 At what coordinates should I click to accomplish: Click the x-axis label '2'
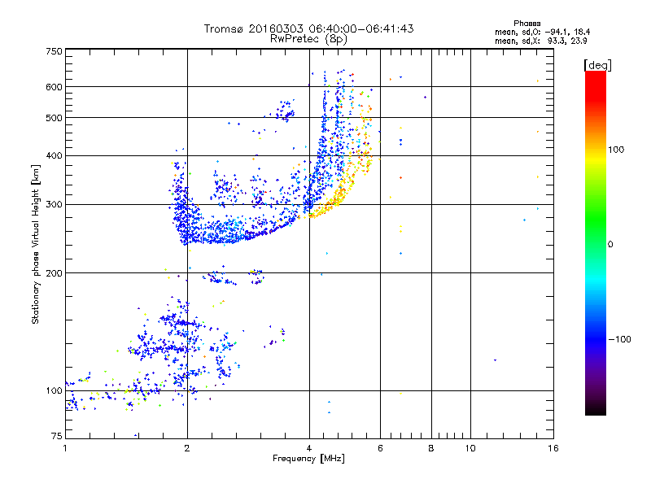pos(187,448)
